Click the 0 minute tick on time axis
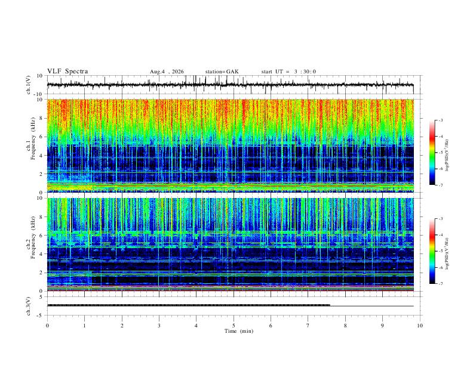 [47, 326]
